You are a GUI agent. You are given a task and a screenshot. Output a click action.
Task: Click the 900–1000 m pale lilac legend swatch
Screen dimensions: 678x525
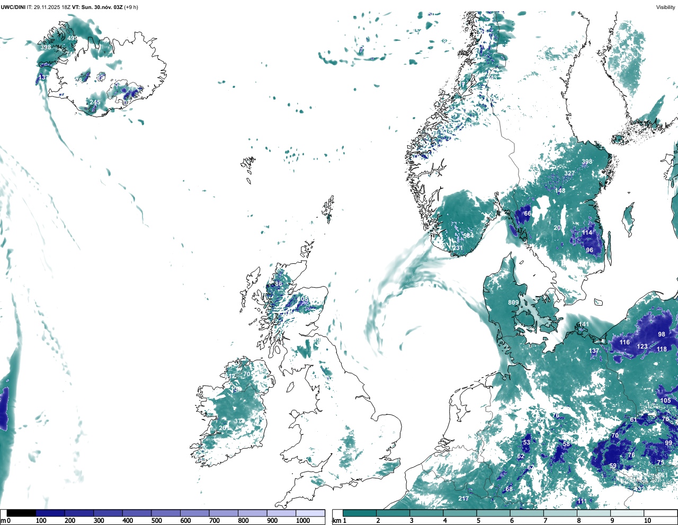[x=281, y=513]
